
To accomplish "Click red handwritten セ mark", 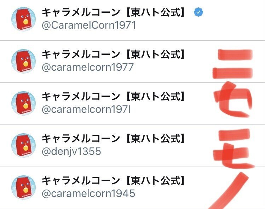I will pos(233,99).
